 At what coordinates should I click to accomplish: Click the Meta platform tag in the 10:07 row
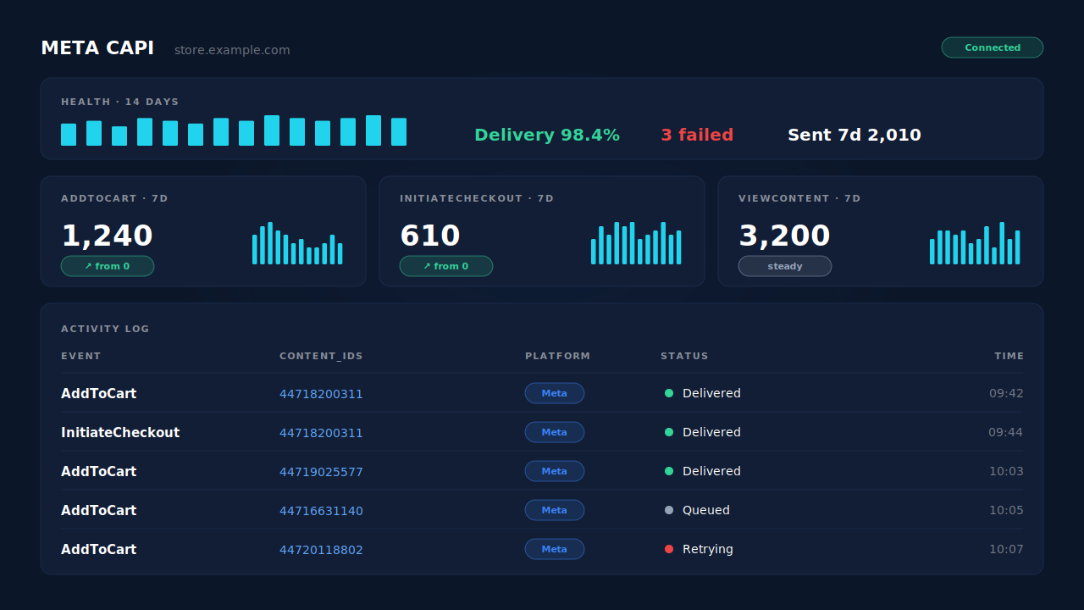click(555, 549)
